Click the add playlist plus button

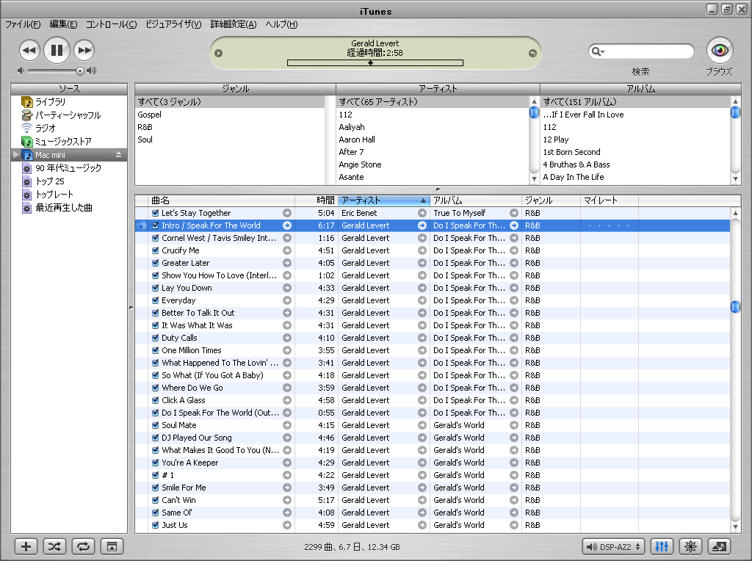point(26,546)
